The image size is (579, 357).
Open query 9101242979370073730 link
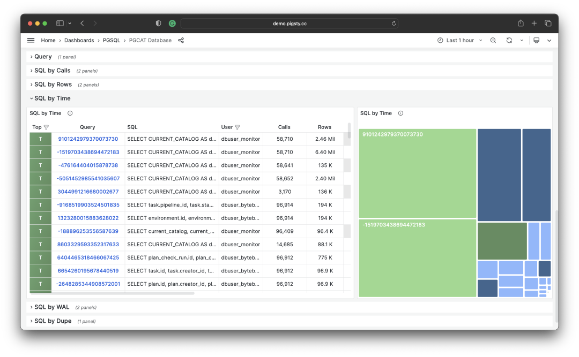click(x=88, y=139)
